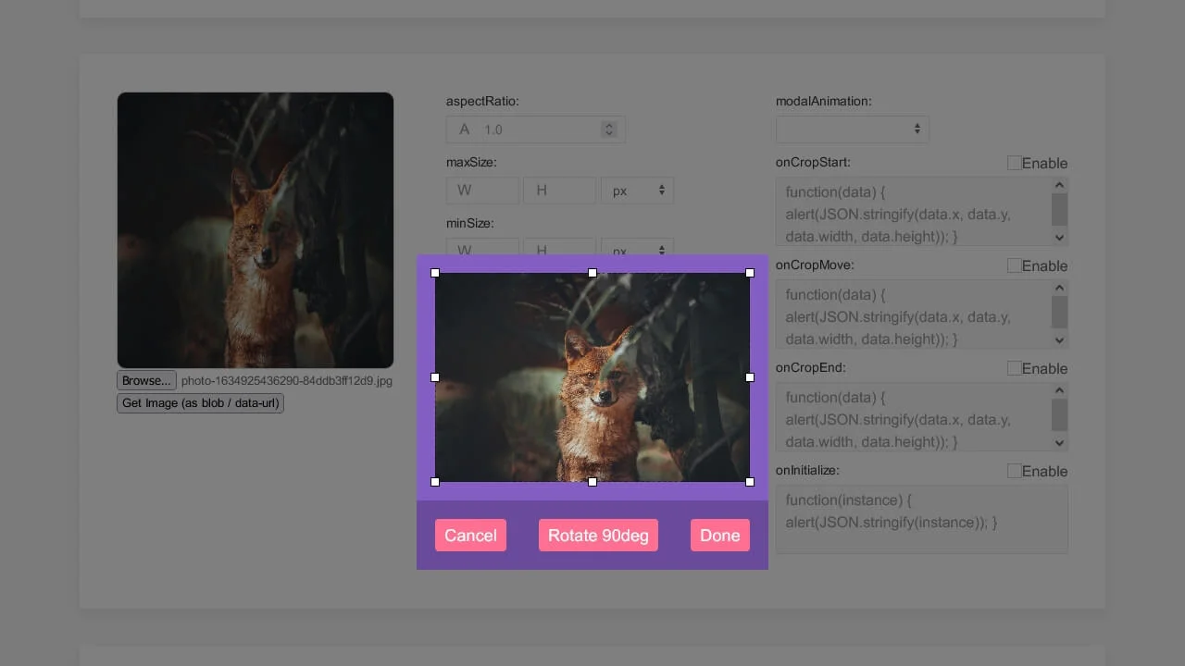The width and height of the screenshot is (1185, 666).
Task: Confirm the crop with the Done button
Action: (719, 535)
